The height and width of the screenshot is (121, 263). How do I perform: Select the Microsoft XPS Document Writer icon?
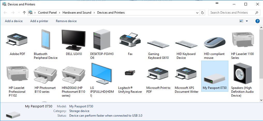pos(186,73)
